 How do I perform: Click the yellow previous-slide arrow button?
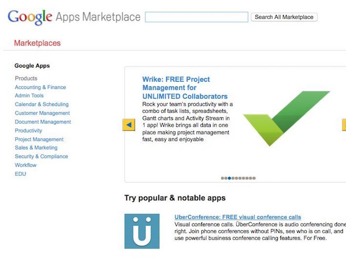(129, 125)
